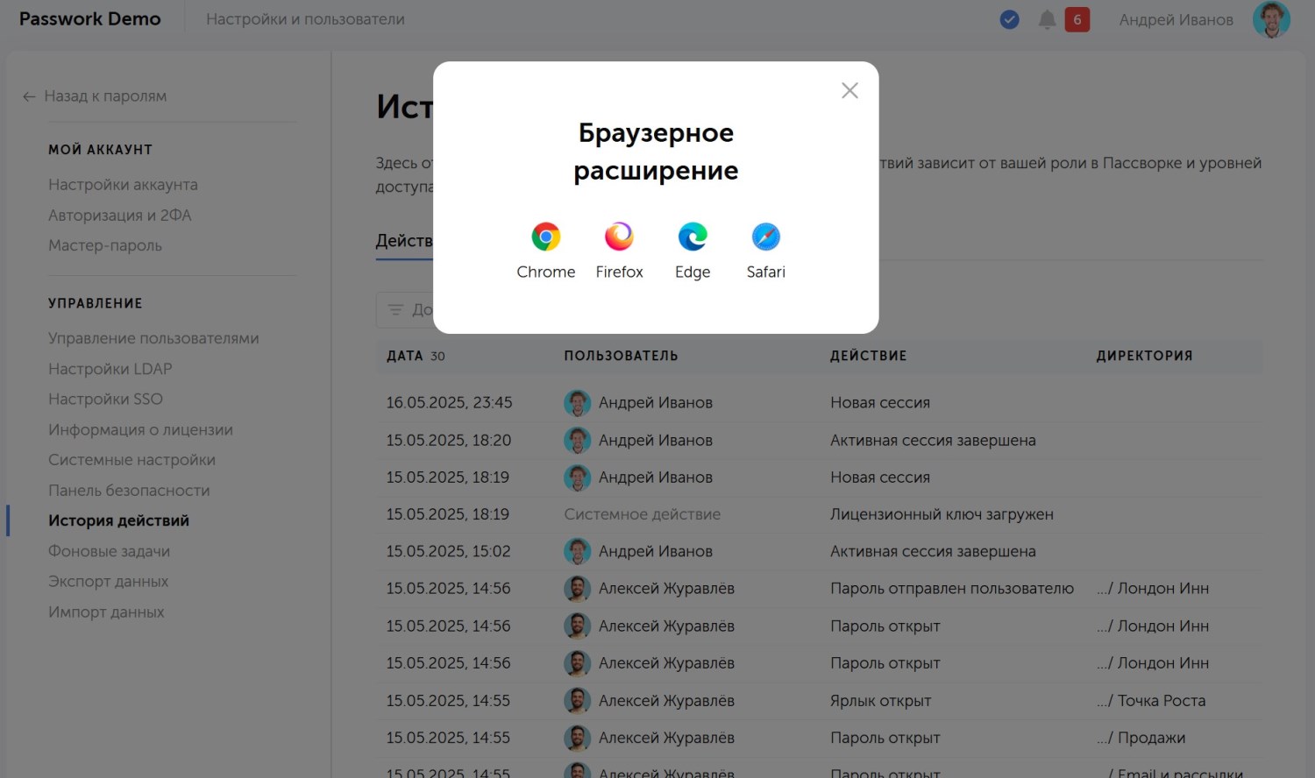Click Активная сессия завершена in the 18:20 row

click(933, 440)
